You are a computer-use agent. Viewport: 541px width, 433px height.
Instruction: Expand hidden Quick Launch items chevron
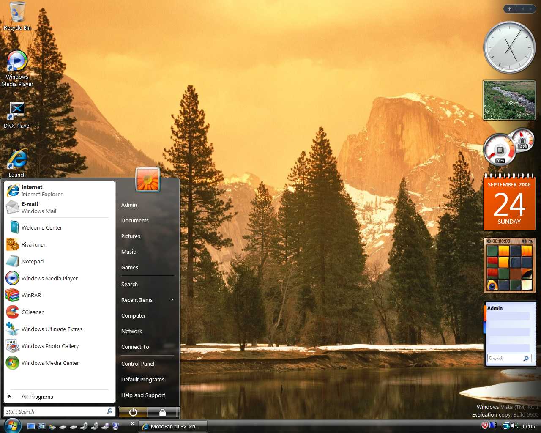point(132,423)
